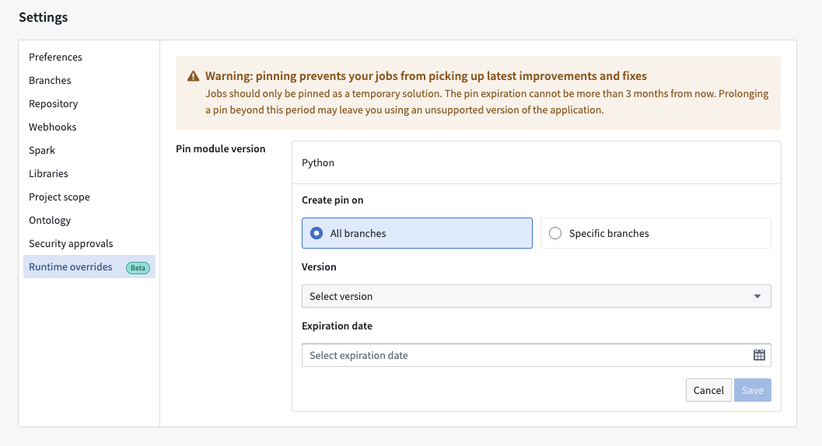This screenshot has width=822, height=446.
Task: Select the Specific branches radio option
Action: 656,233
